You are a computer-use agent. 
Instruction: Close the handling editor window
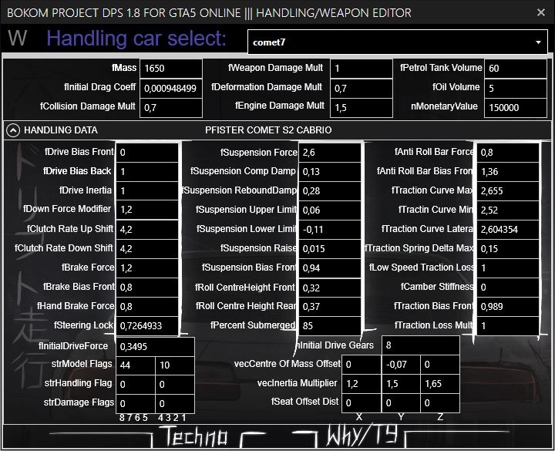pos(537,12)
